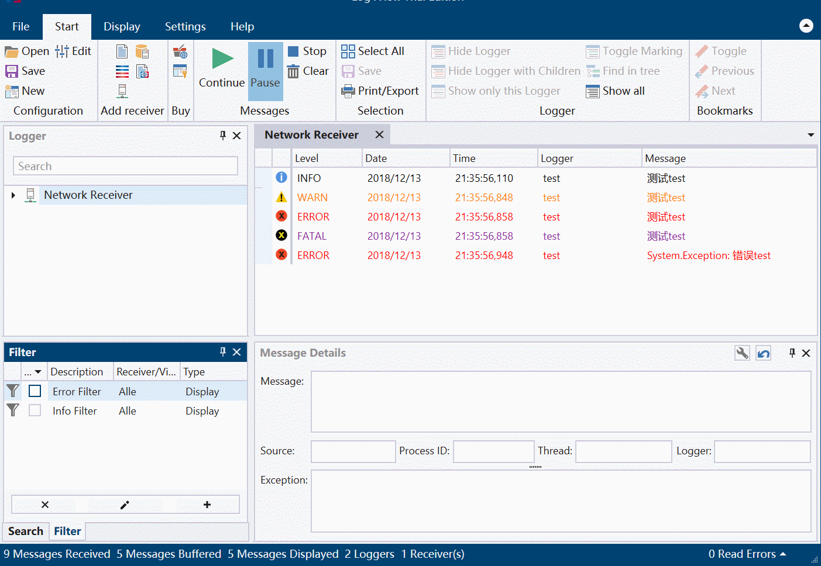Switch to the Search bottom tab
This screenshot has width=821, height=566.
coord(26,531)
